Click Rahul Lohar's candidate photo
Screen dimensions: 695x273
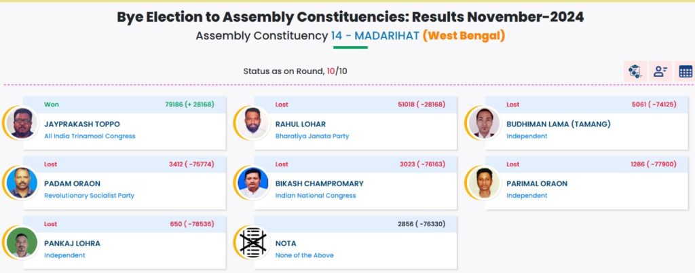(x=253, y=123)
